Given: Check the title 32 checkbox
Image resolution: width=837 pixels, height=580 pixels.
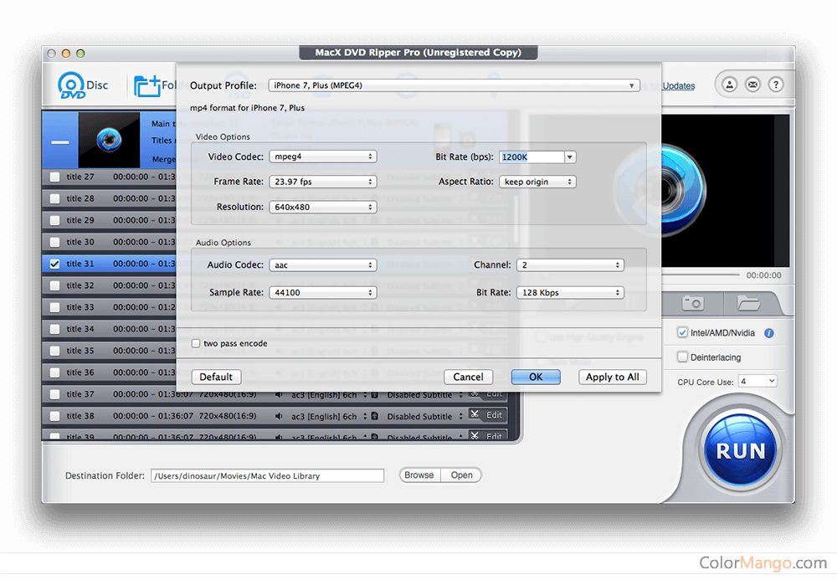Looking at the screenshot, I should coord(54,285).
